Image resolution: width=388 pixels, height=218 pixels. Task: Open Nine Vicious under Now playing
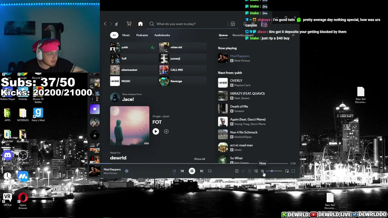242,61
